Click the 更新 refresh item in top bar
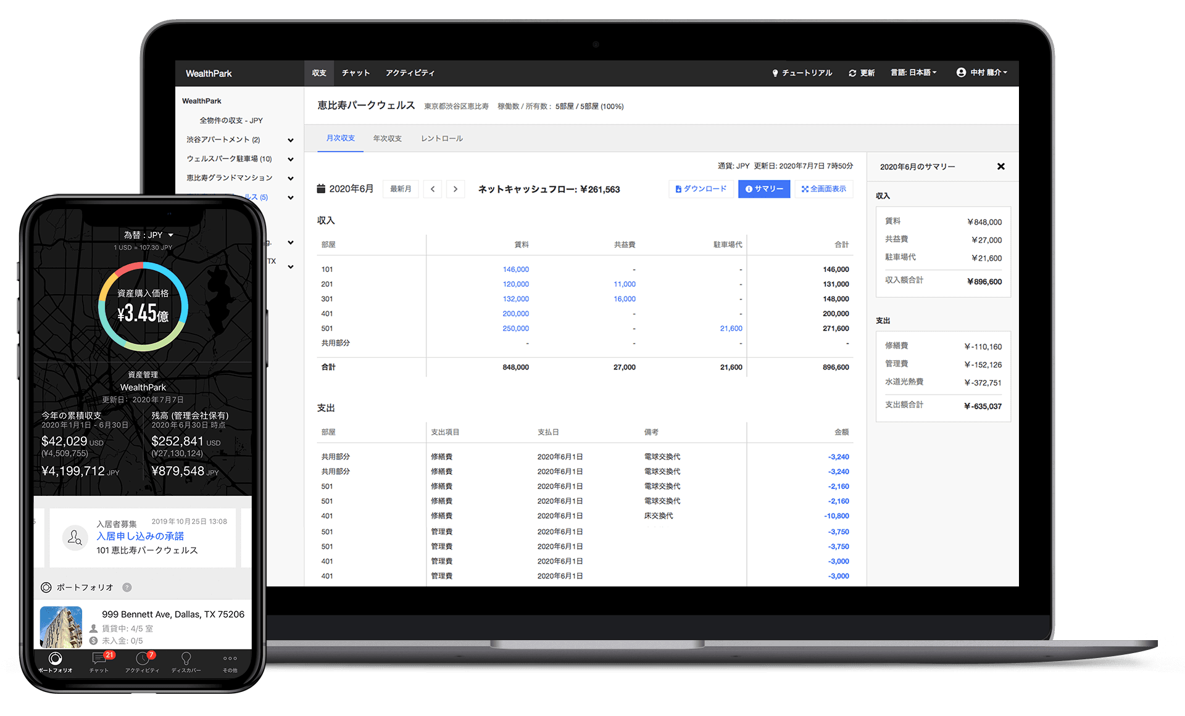Viewport: 1185px width, 716px height. pyautogui.click(x=862, y=73)
